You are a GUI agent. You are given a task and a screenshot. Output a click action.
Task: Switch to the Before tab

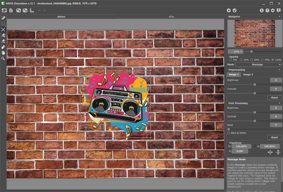coord(61,17)
